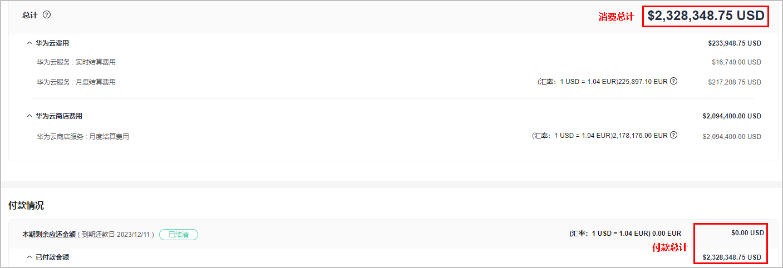Click the 已付款金额 total $2,328,348.75 USD

pyautogui.click(x=731, y=257)
